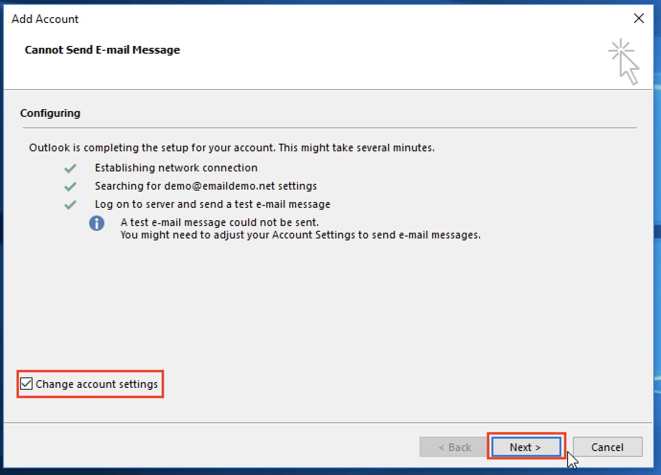The width and height of the screenshot is (661, 475).
Task: Click the Next button
Action: coord(526,447)
